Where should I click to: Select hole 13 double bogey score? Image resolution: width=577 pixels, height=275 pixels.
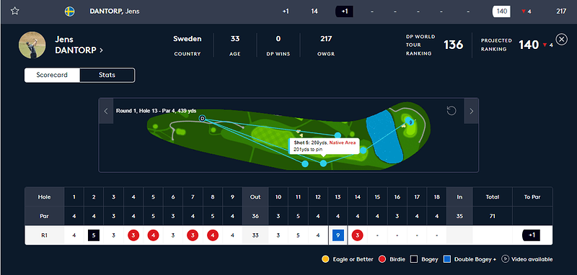pos(338,235)
